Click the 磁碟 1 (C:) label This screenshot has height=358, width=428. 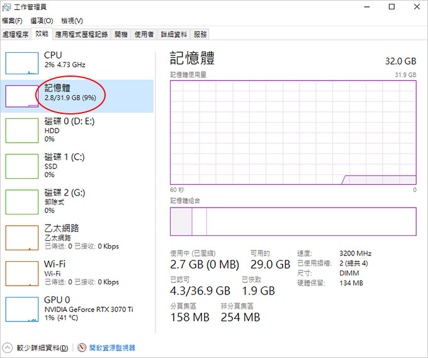tap(64, 157)
